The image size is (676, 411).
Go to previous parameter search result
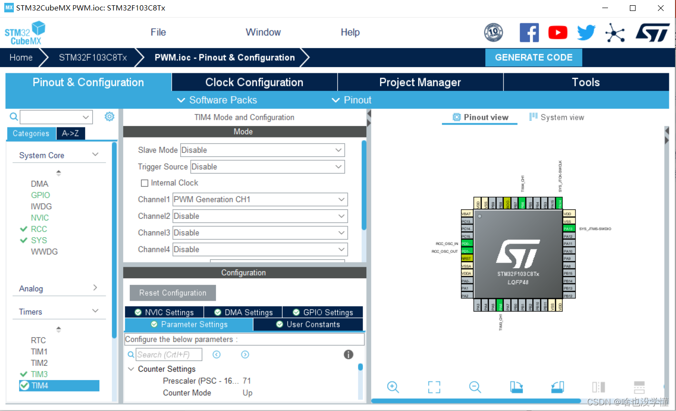[216, 354]
